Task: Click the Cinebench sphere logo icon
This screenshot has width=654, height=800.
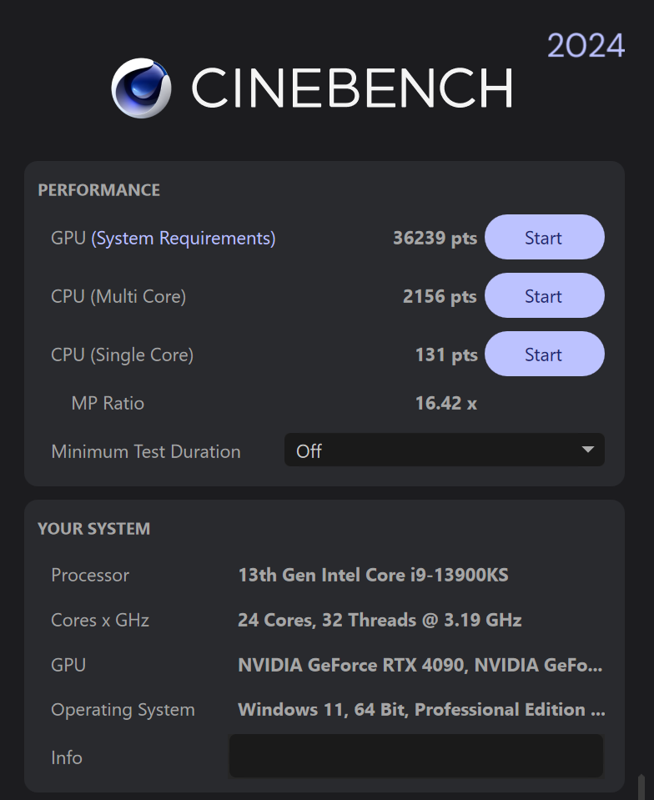Action: click(x=142, y=88)
